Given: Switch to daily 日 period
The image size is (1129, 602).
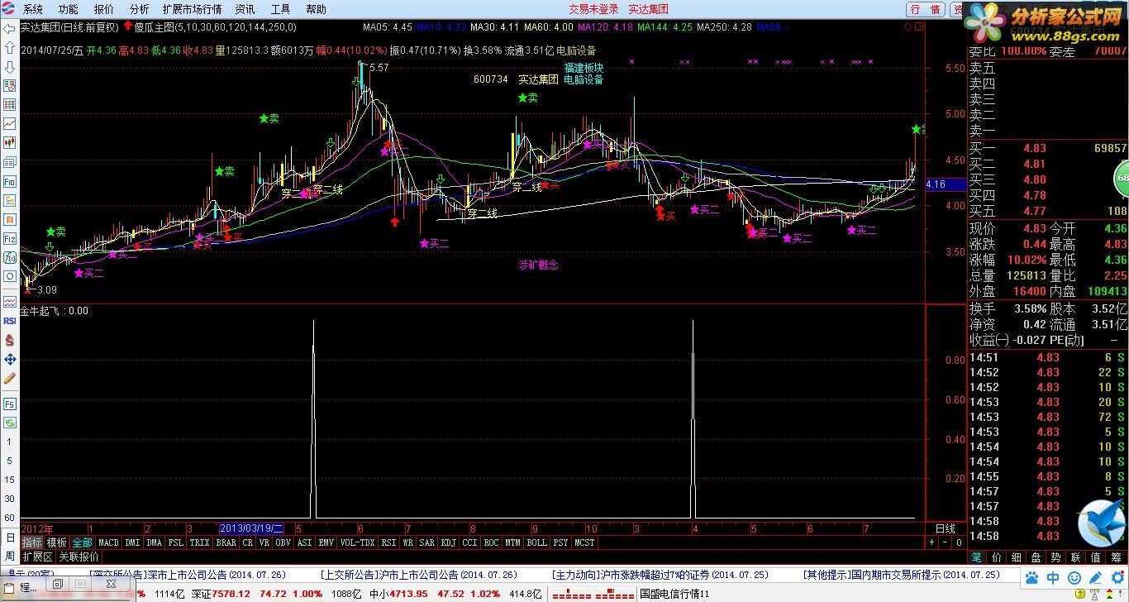Looking at the screenshot, I should (x=10, y=537).
